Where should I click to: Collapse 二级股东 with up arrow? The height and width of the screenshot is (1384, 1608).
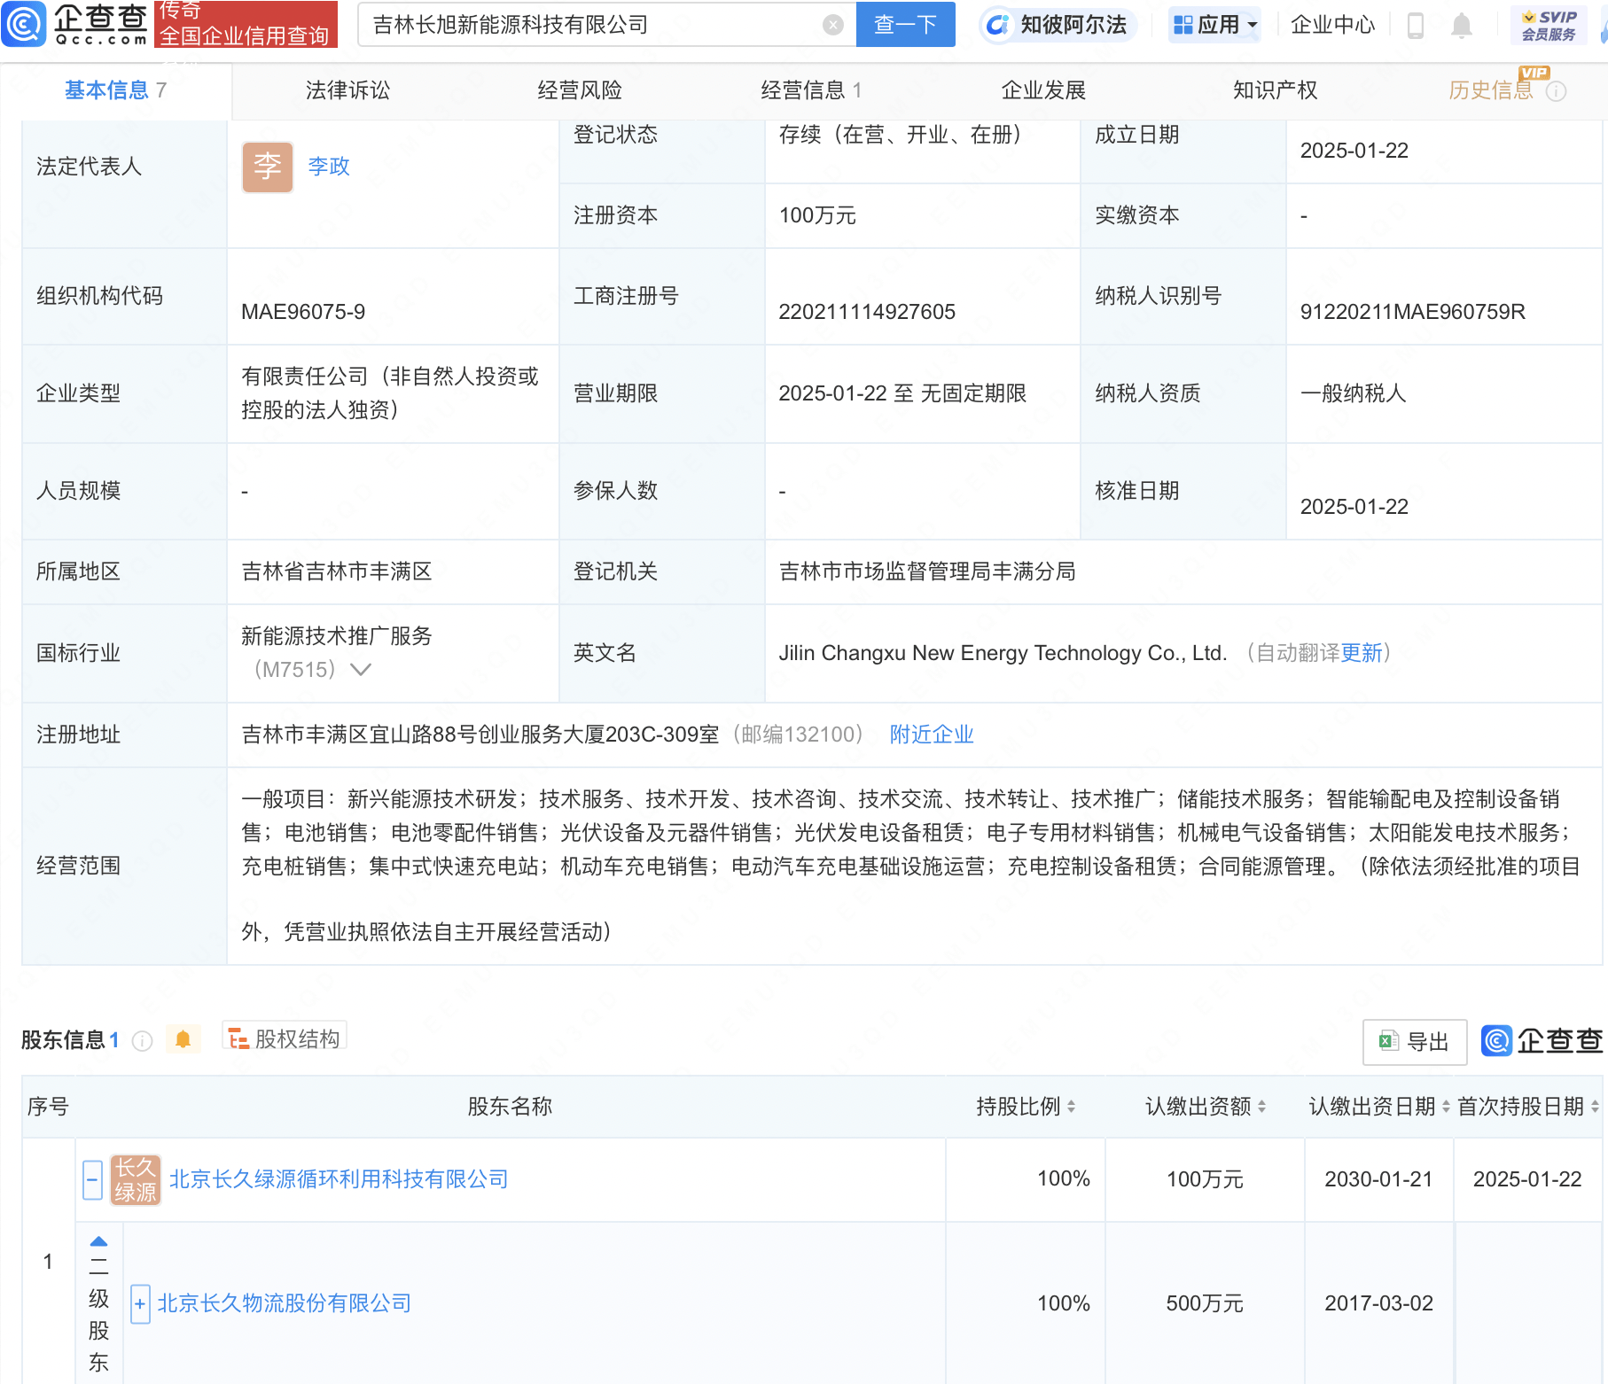[98, 1241]
